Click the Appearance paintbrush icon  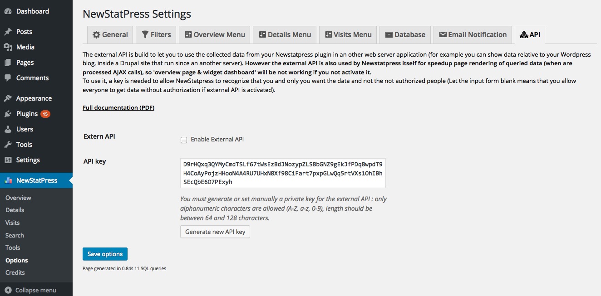coord(8,98)
